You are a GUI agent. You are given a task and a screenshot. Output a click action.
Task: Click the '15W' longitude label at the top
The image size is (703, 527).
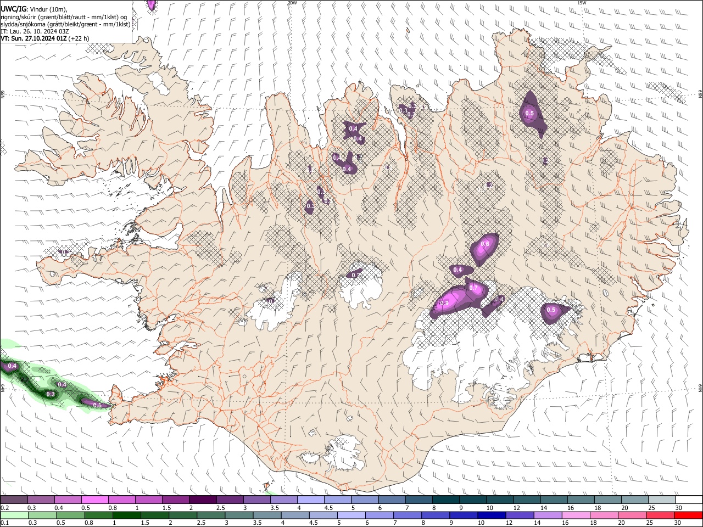coord(582,3)
